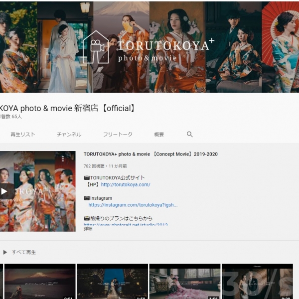Click the subscriber count 65人
Viewport: 299px width, 299px height.
click(x=10, y=117)
